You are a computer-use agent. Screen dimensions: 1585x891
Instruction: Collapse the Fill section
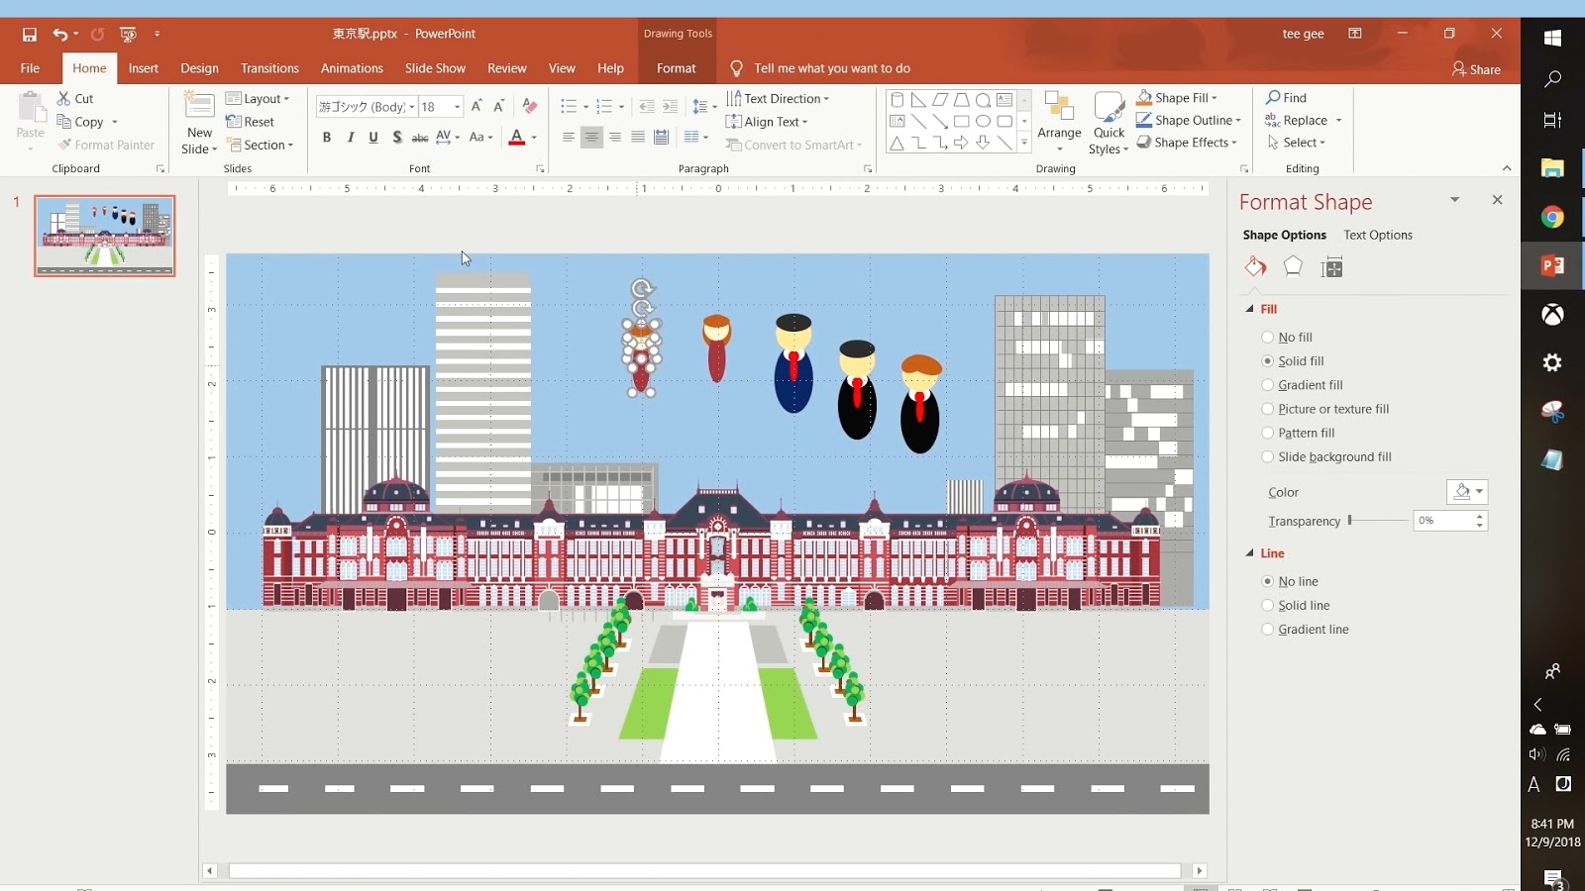click(1250, 309)
